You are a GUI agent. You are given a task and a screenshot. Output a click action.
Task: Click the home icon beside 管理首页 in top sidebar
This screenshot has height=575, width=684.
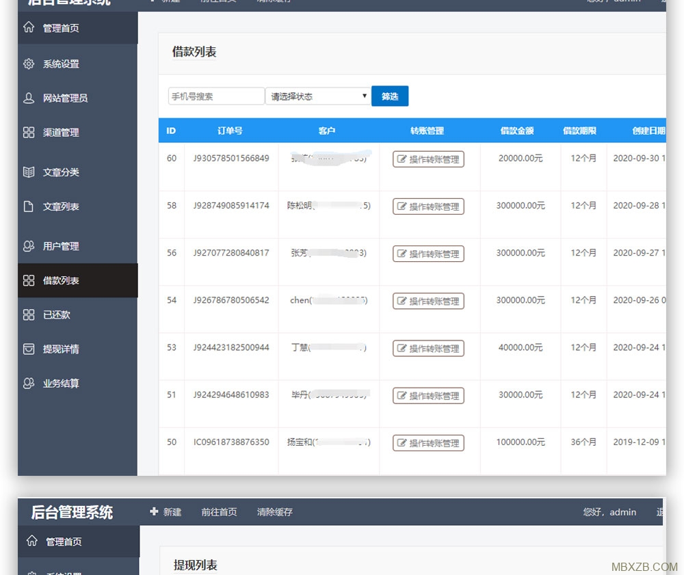(x=29, y=27)
